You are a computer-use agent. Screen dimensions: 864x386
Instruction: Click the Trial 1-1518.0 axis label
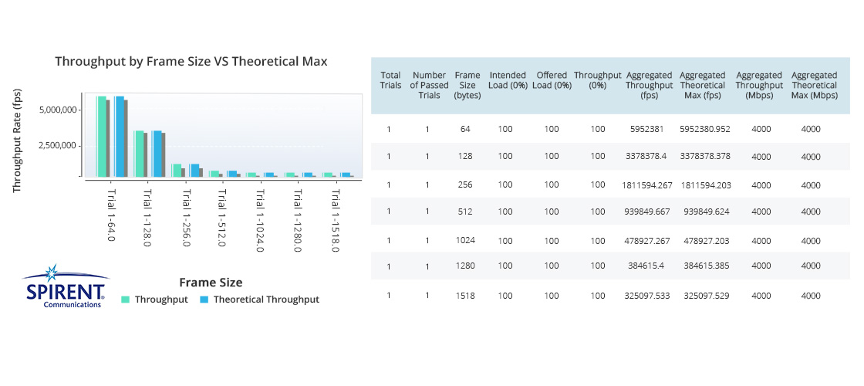335,221
